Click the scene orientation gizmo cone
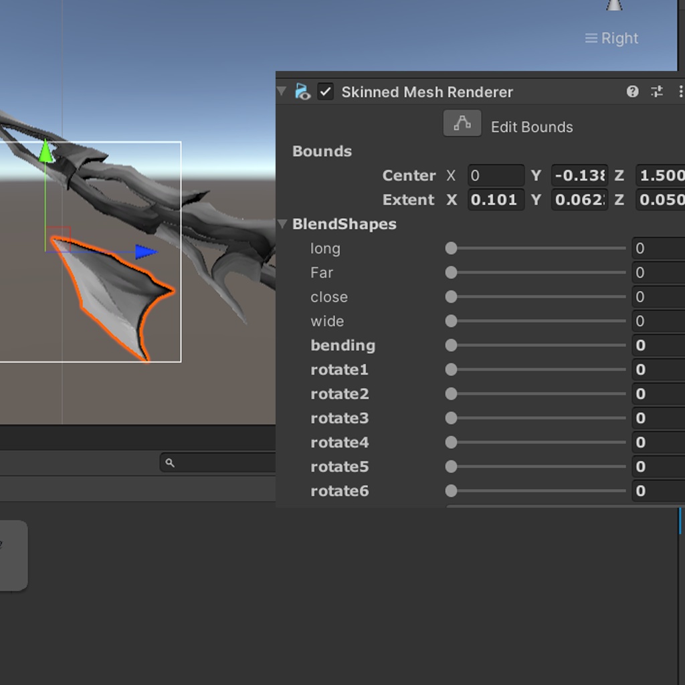This screenshot has width=685, height=685. [x=614, y=5]
